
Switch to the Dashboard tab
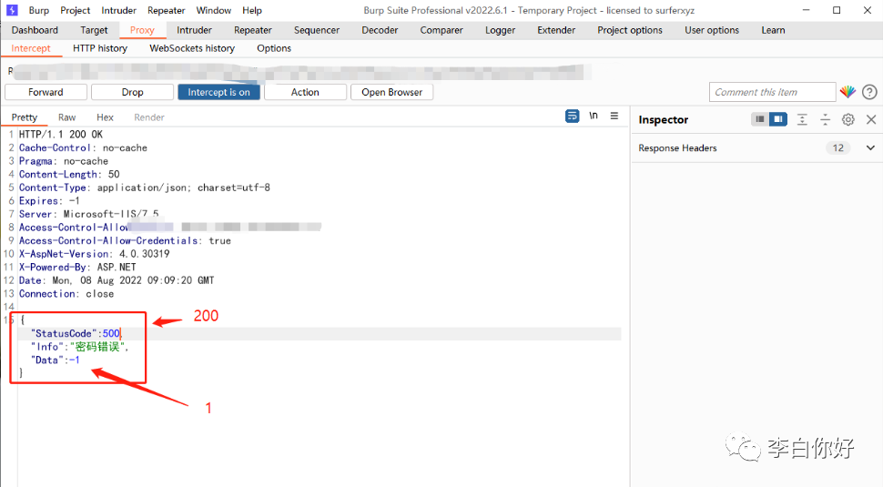coord(35,30)
